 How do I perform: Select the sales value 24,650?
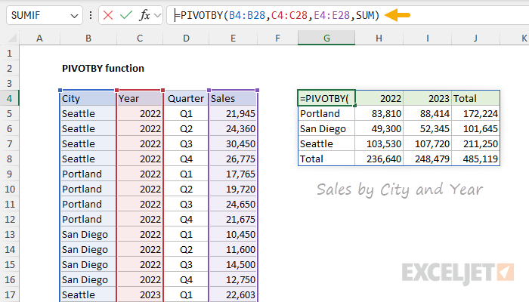(233, 205)
